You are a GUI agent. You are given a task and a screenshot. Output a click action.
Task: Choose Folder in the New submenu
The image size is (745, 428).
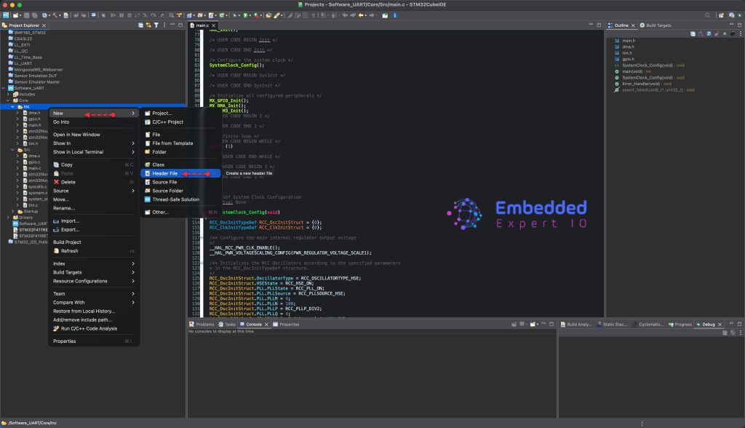click(180, 151)
